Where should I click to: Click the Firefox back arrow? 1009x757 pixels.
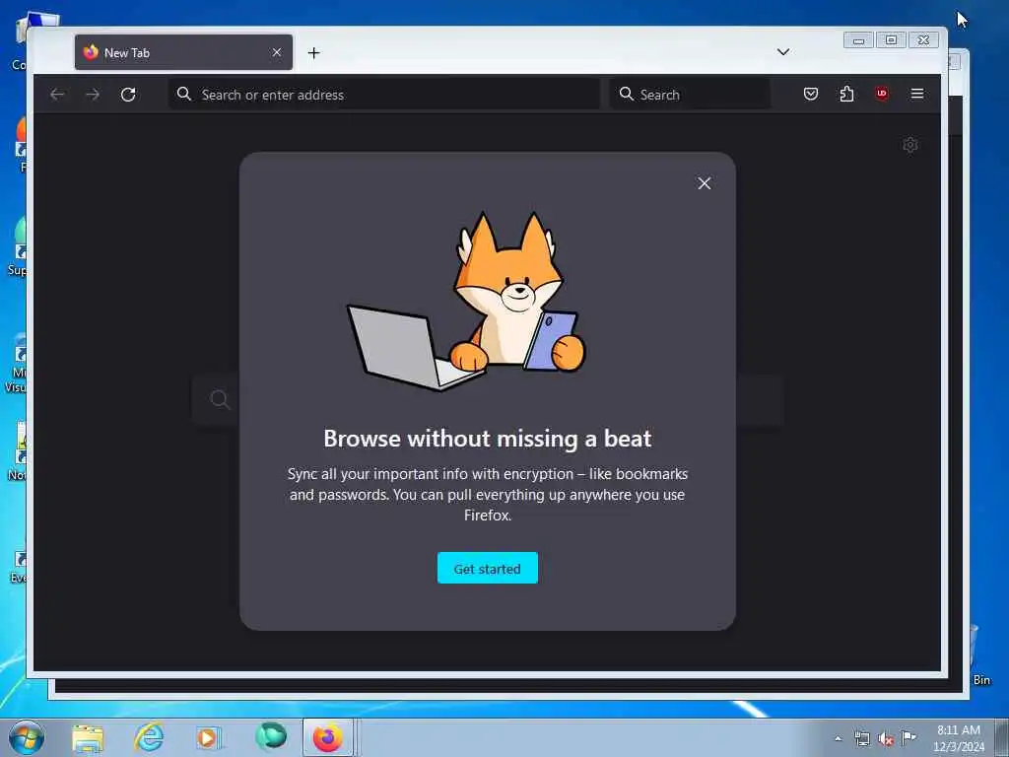[x=57, y=95]
